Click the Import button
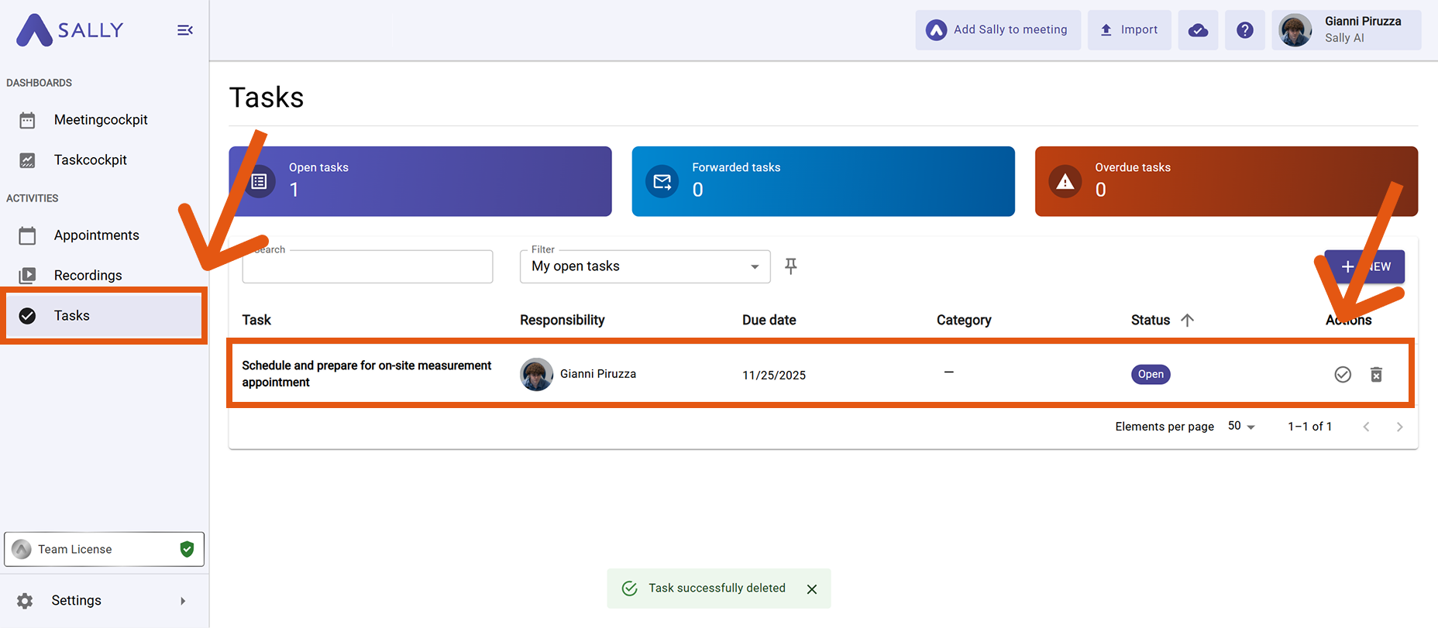The height and width of the screenshot is (628, 1438). pos(1129,30)
